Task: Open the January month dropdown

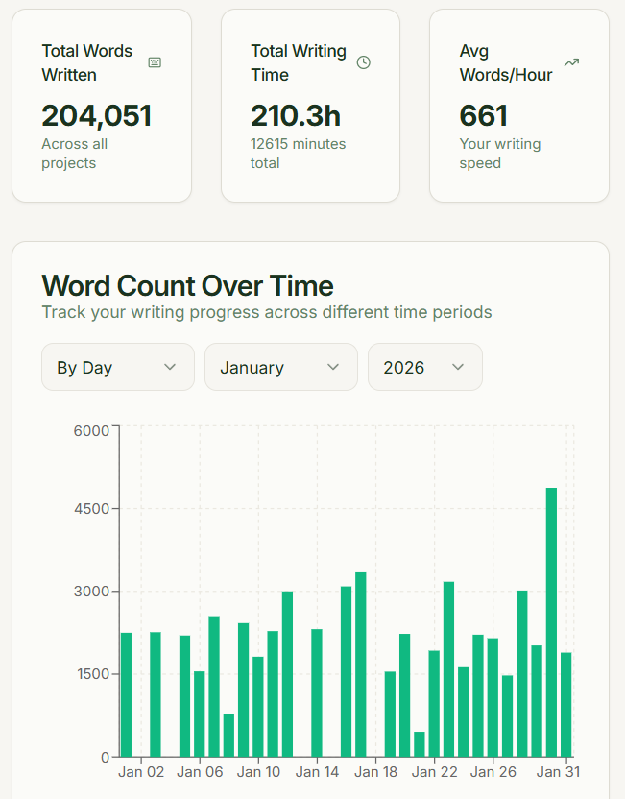Action: tap(280, 367)
